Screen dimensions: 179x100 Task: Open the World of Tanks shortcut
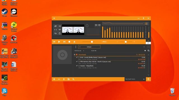(4, 40)
